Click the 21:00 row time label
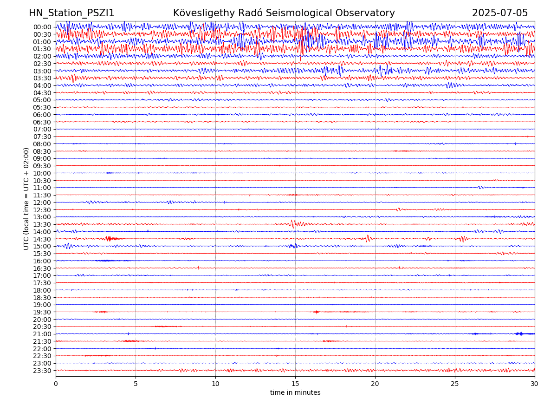557x418 pixels. point(42,334)
